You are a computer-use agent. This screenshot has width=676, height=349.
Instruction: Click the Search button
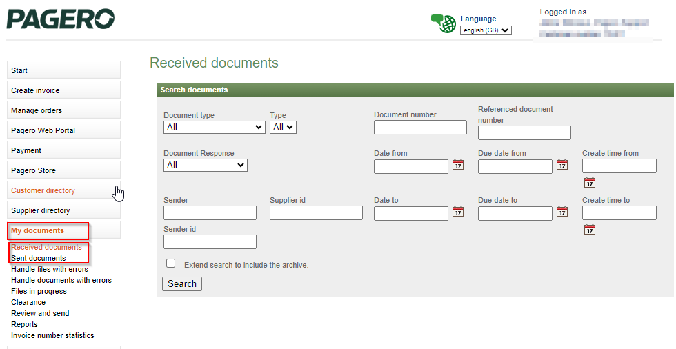click(182, 283)
